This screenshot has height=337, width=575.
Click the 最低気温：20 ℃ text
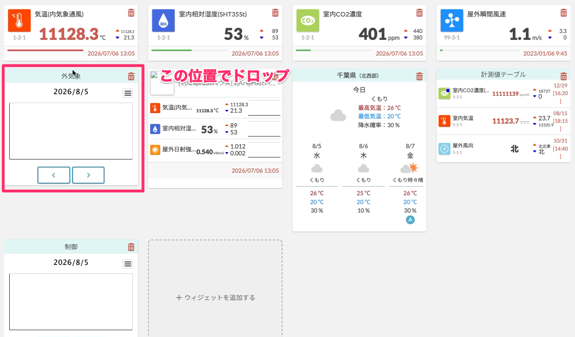pyautogui.click(x=380, y=116)
